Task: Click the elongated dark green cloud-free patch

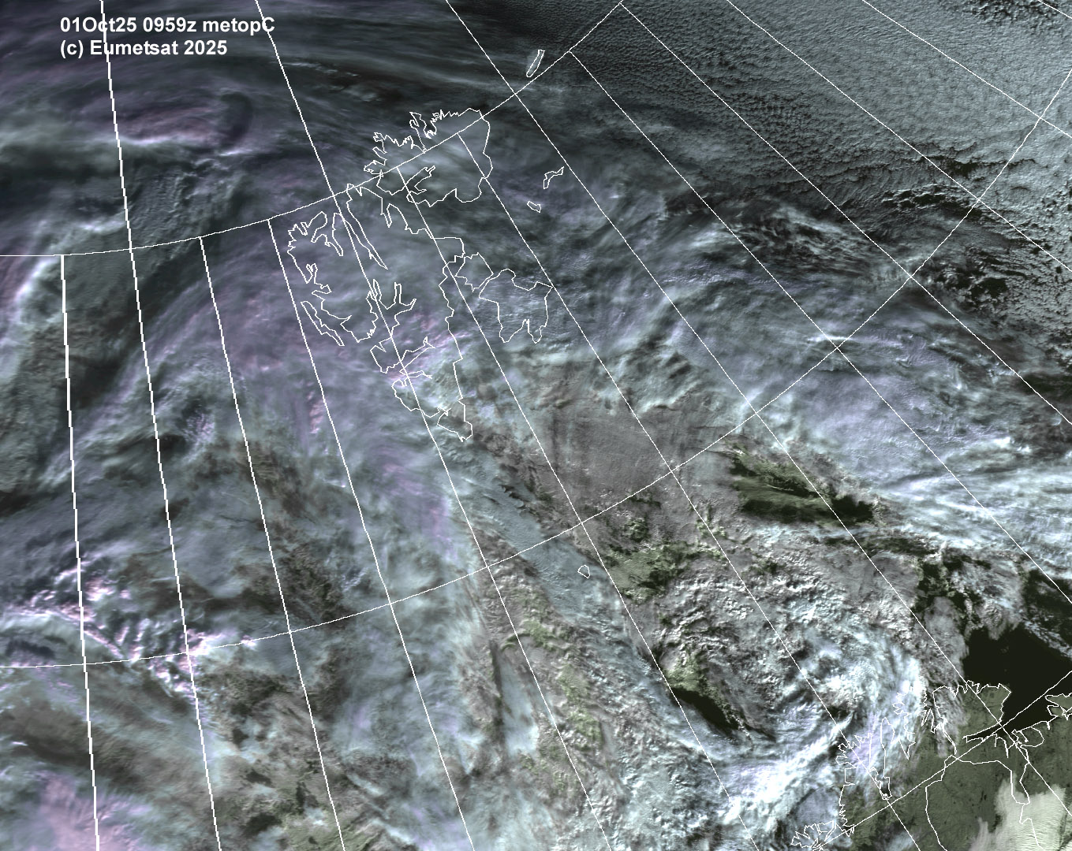Action: 797,489
